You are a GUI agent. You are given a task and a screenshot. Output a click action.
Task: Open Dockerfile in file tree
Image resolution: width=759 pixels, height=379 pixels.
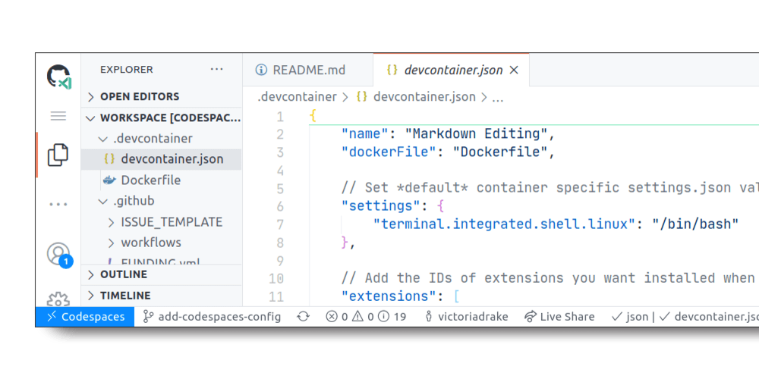[162, 180]
